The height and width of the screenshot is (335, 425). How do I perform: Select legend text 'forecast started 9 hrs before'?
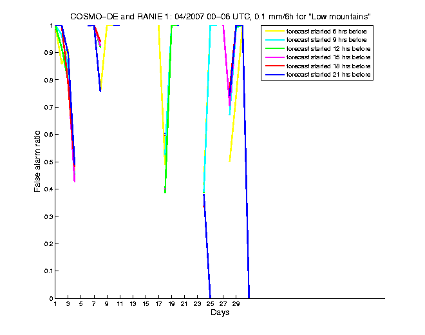328,39
